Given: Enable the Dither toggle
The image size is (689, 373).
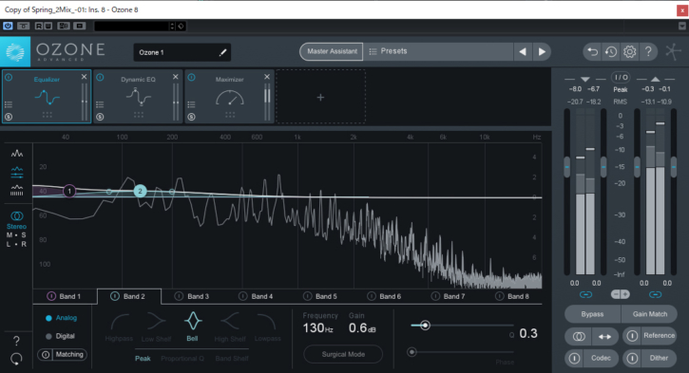Looking at the screenshot, I should pyautogui.click(x=632, y=358).
